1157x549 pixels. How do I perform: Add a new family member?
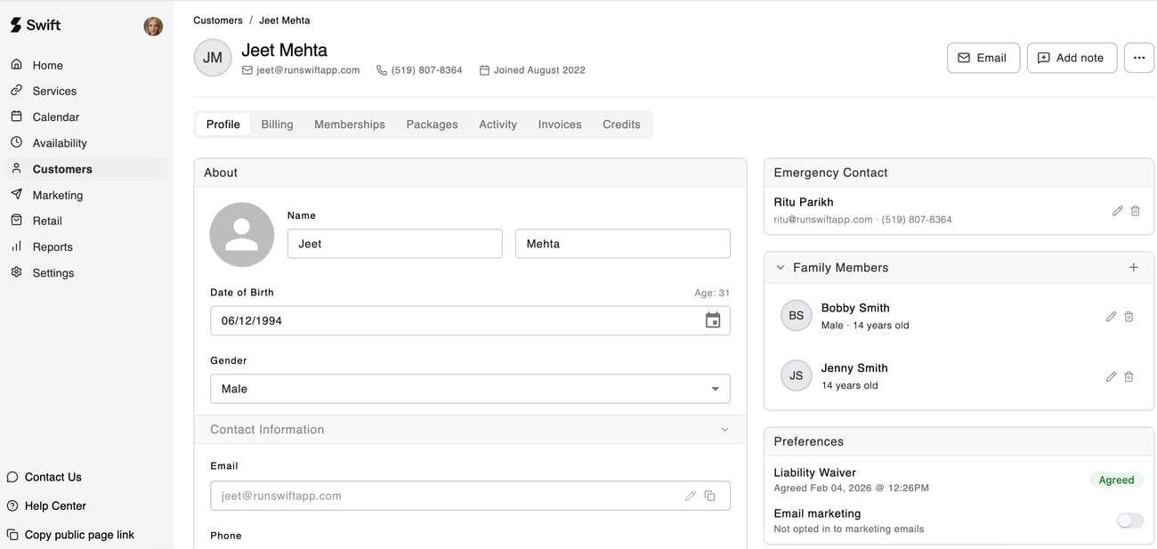click(1133, 267)
